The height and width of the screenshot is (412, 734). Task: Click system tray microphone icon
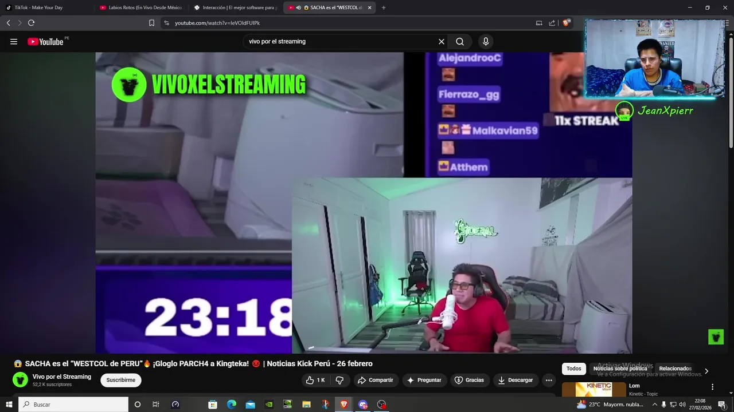coord(664,405)
